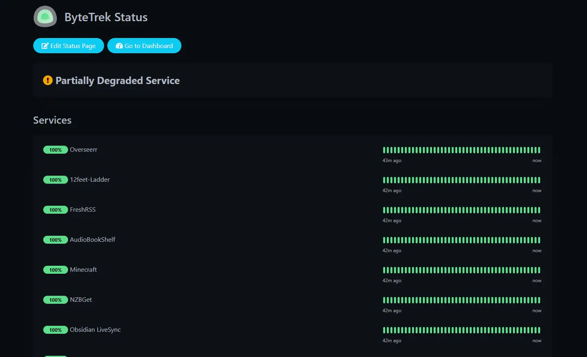Click the Services section heading

tap(52, 120)
